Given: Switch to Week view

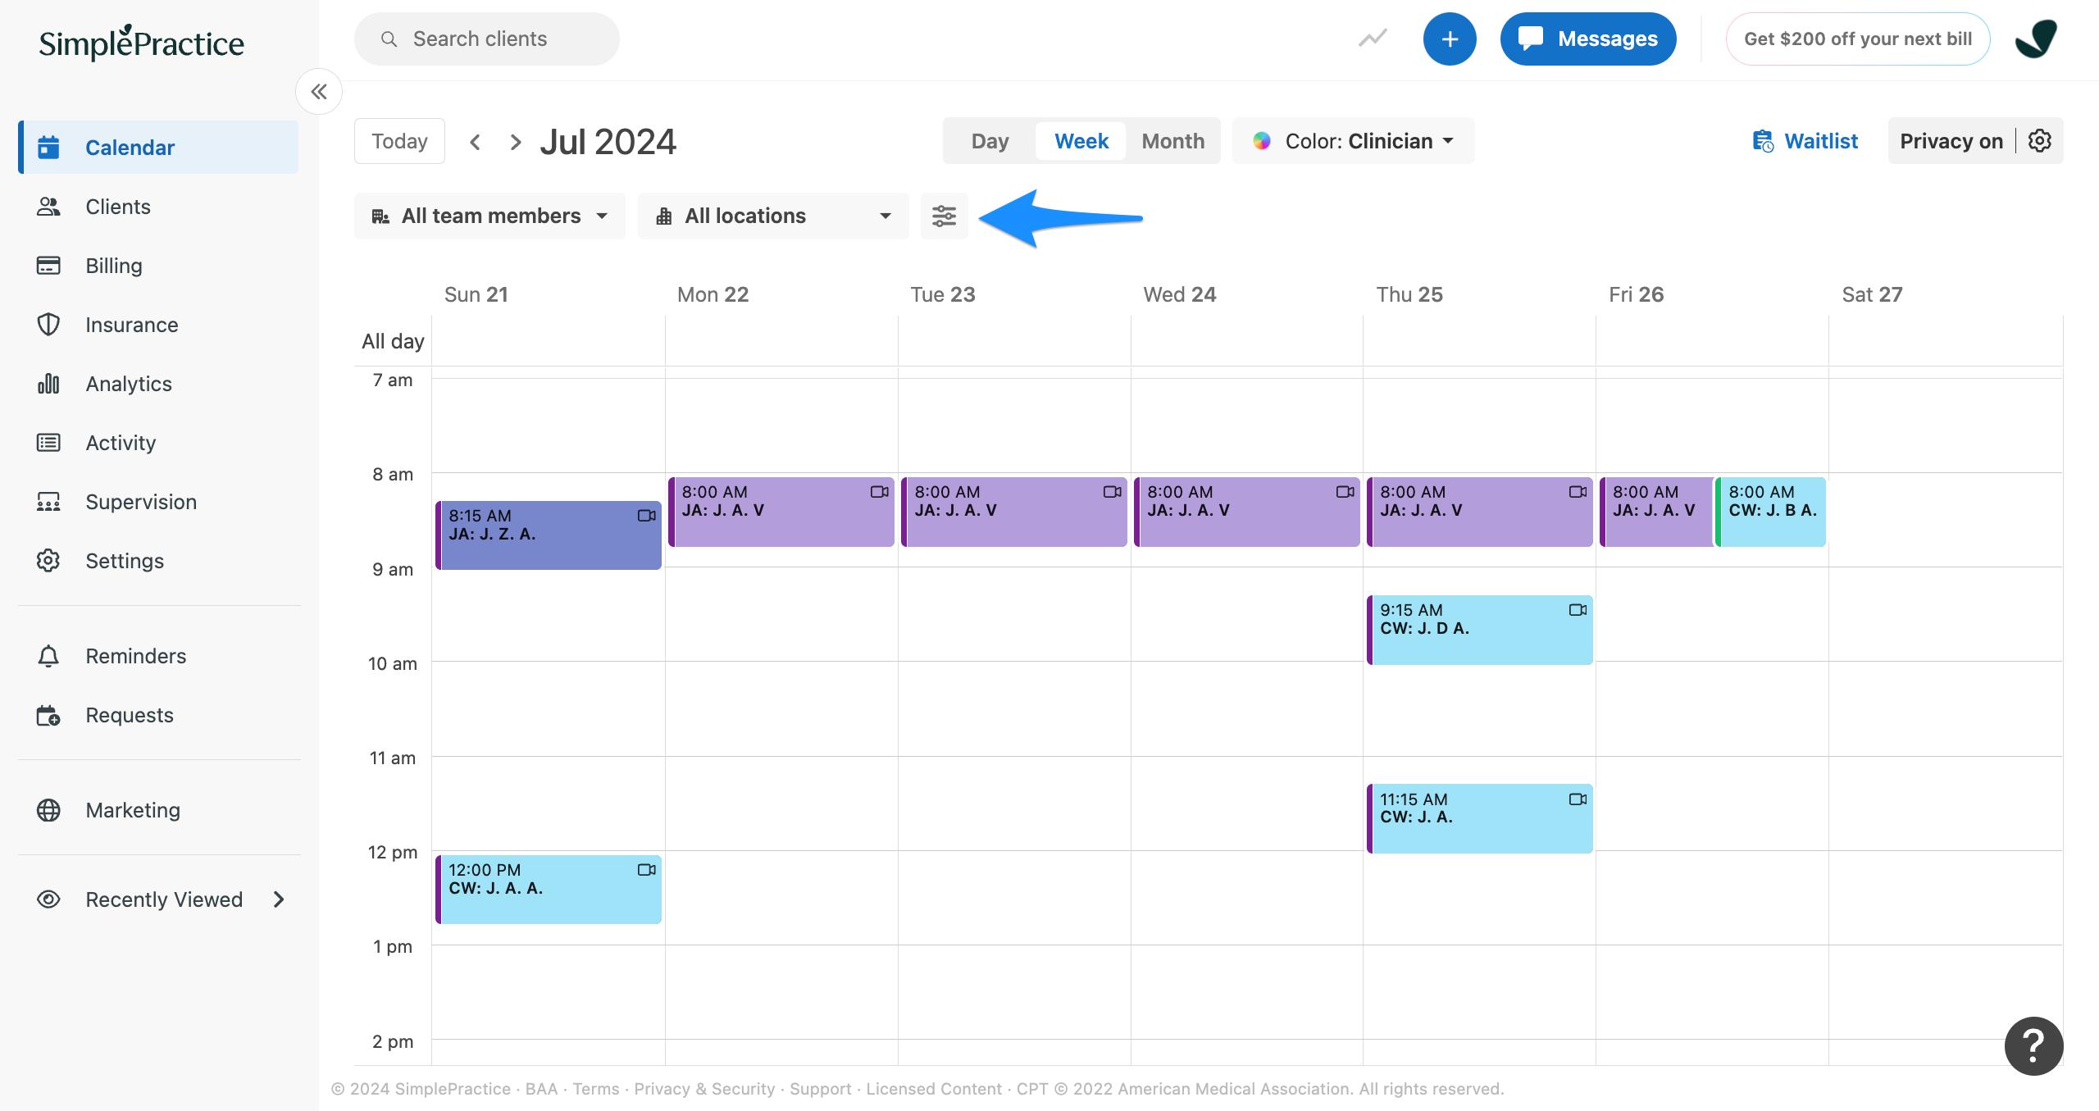Looking at the screenshot, I should coord(1081,141).
